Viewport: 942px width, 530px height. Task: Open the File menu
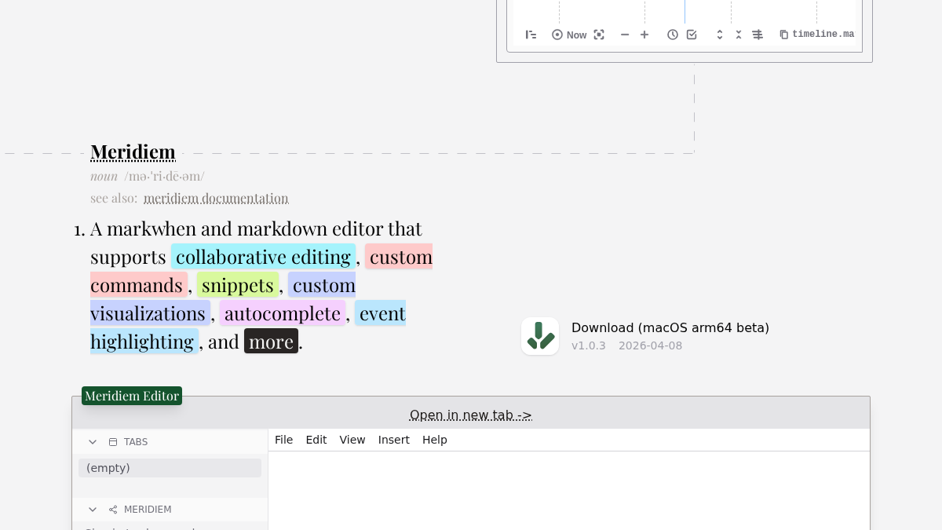tap(284, 440)
